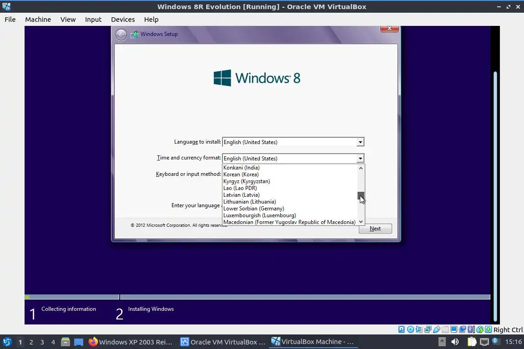Viewport: 524px width, 349px height.
Task: Click the Next button
Action: [375, 229]
